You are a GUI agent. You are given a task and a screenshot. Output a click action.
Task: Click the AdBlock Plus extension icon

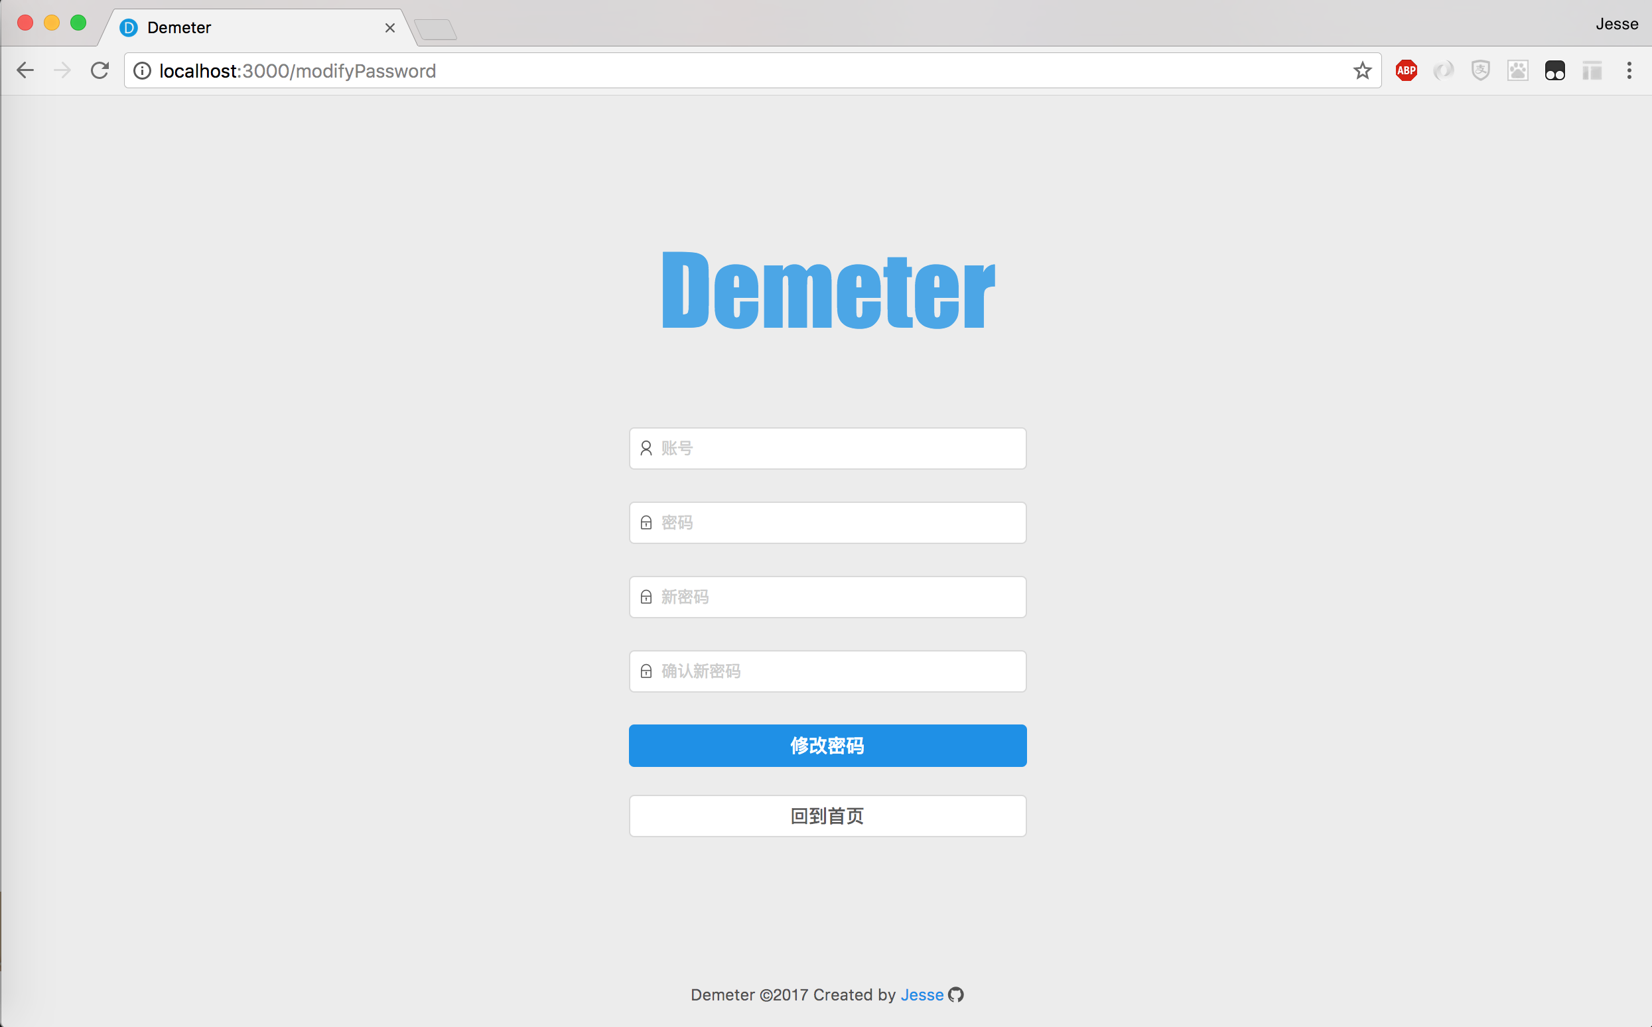click(x=1406, y=70)
